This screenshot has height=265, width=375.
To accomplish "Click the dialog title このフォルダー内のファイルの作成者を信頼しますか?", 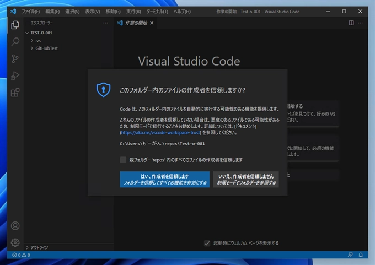I will (183, 90).
